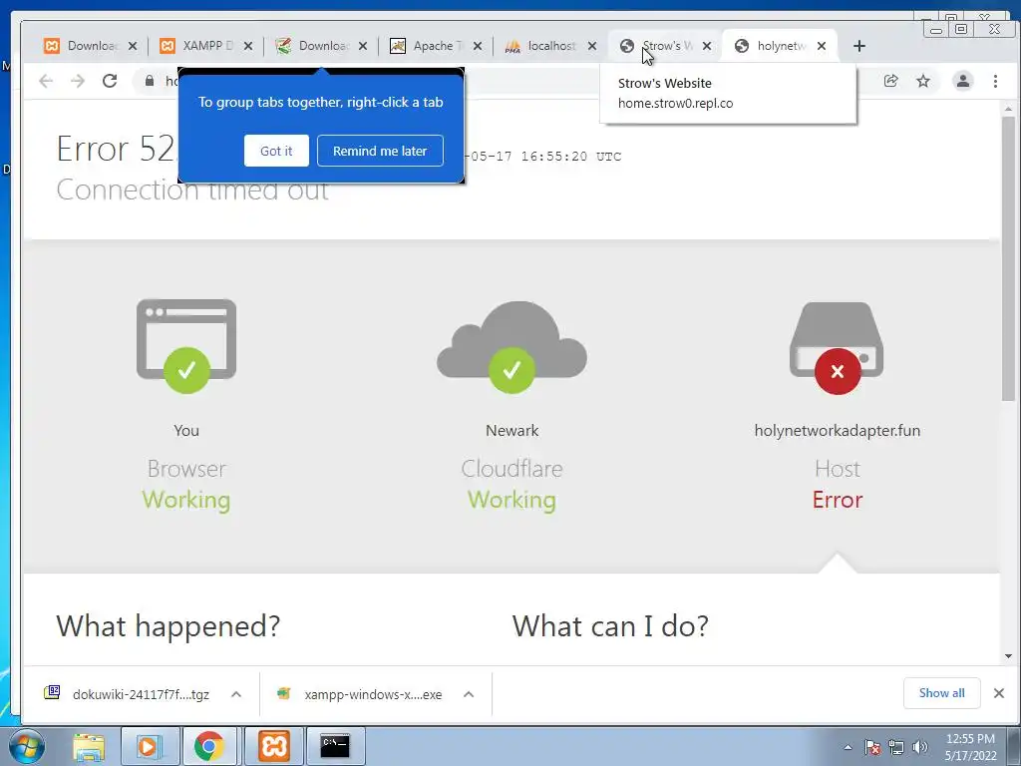The image size is (1021, 766).
Task: Bookmark this page with star icon
Action: (x=923, y=81)
